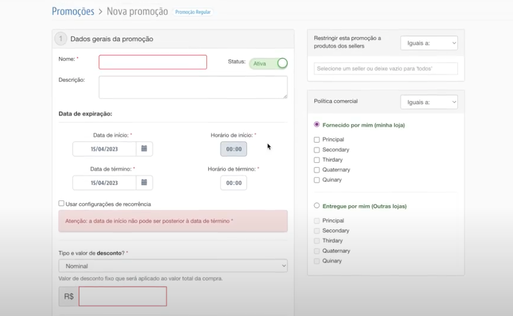The height and width of the screenshot is (316, 513).
Task: Go to Promoções breadcrumb link
Action: (73, 12)
